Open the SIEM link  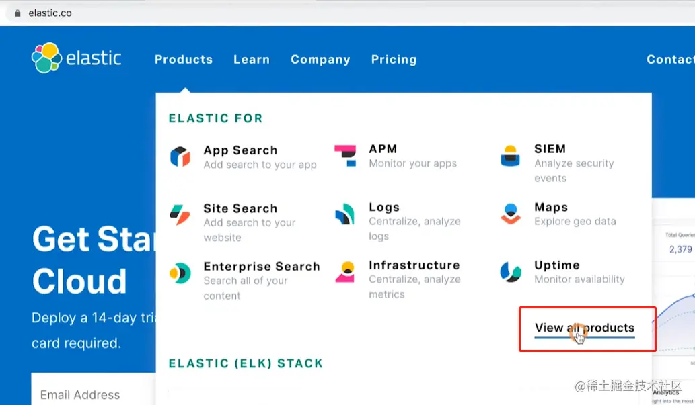(x=550, y=149)
